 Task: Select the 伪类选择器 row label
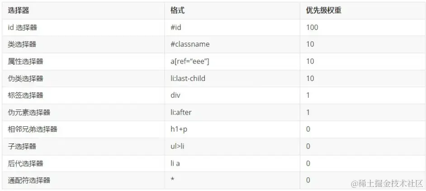point(26,79)
